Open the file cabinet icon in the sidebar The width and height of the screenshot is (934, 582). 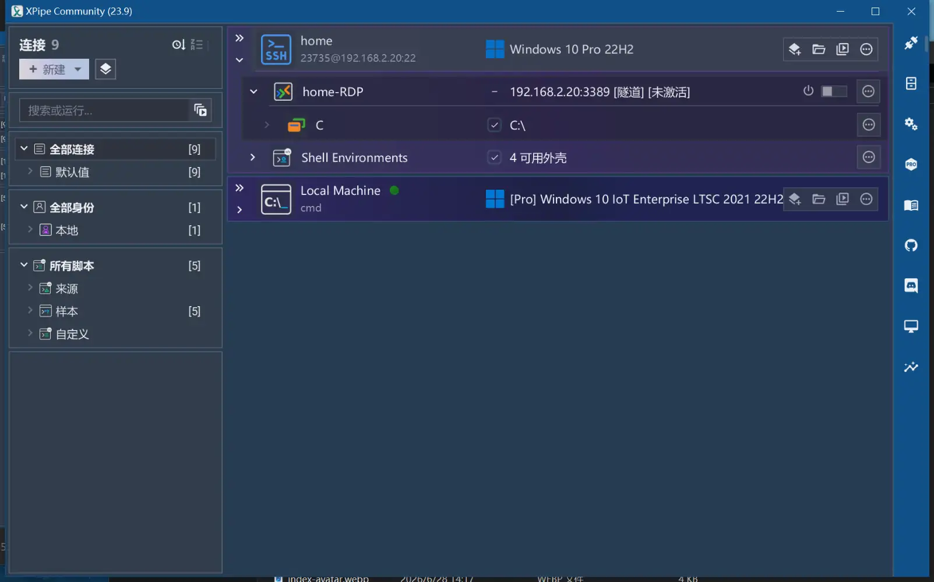pos(911,83)
